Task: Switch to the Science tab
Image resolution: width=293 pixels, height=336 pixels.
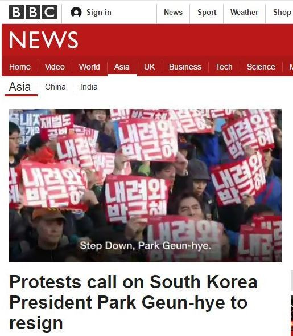Action: tap(261, 67)
